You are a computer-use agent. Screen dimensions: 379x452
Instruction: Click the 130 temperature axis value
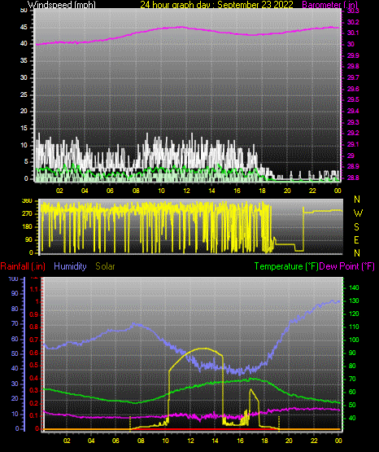[x=354, y=301]
